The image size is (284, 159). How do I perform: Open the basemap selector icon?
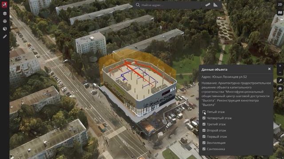pos(280,12)
